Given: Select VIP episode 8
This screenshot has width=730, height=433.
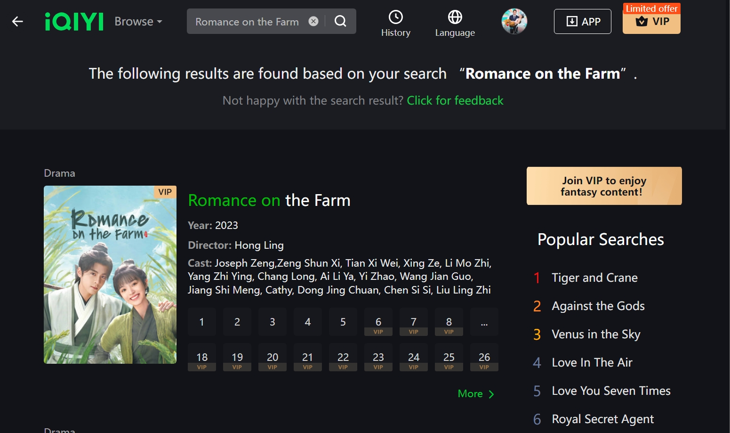Looking at the screenshot, I should point(449,322).
